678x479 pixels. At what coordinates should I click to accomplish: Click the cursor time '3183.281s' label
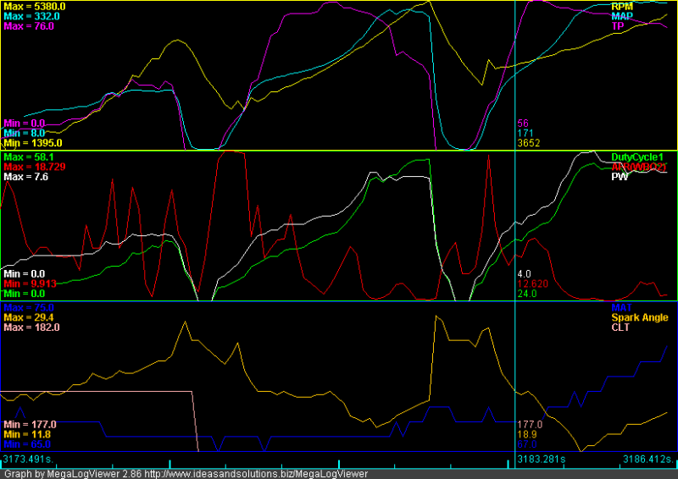tap(542, 460)
